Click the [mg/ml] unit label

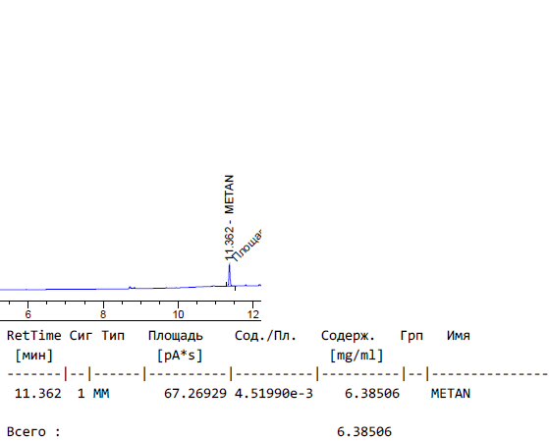357,356
